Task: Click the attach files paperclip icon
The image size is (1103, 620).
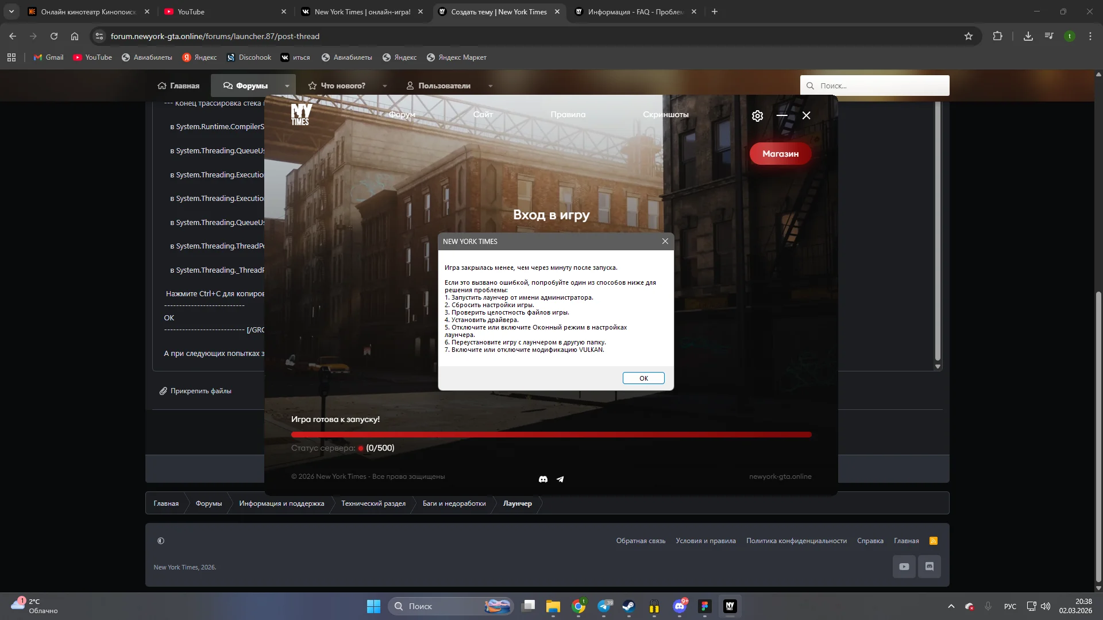Action: (163, 391)
